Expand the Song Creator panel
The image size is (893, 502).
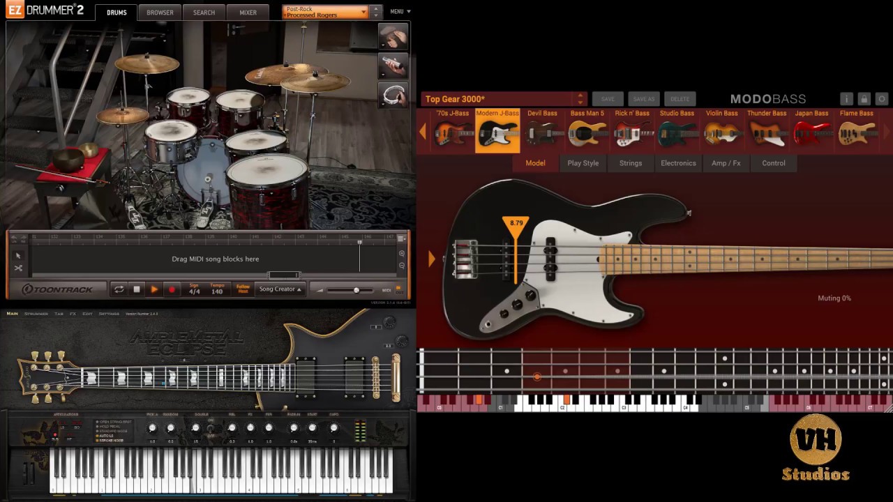click(x=280, y=289)
